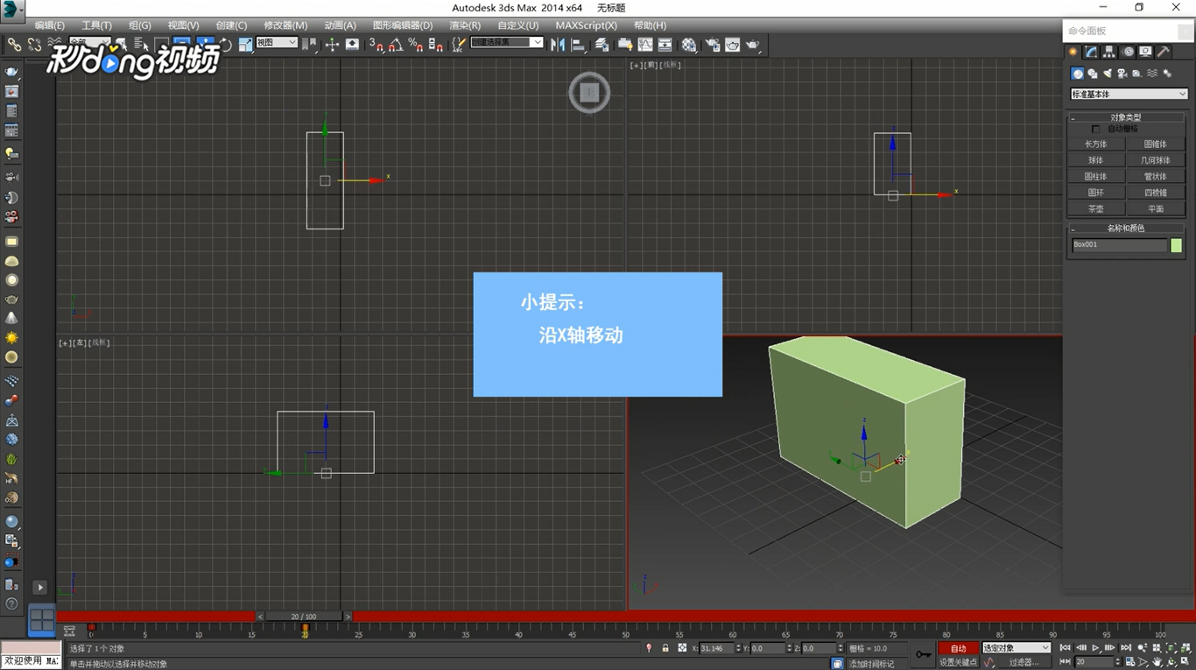Open the Material Editor icon
This screenshot has width=1196, height=670.
click(x=689, y=44)
